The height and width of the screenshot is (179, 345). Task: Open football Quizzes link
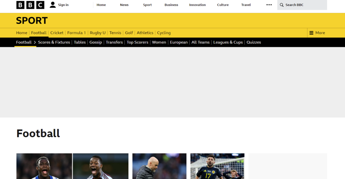pos(254,42)
